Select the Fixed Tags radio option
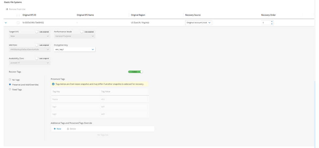Screen dimensions: 319x148 pos(10,89)
